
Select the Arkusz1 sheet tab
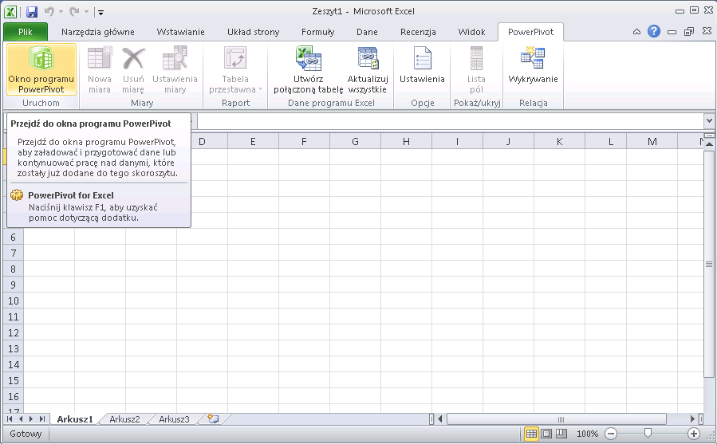(x=75, y=418)
